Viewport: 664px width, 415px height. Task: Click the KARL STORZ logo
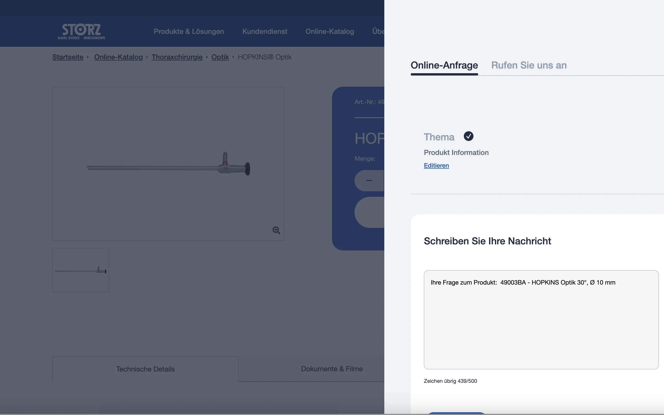[81, 31]
